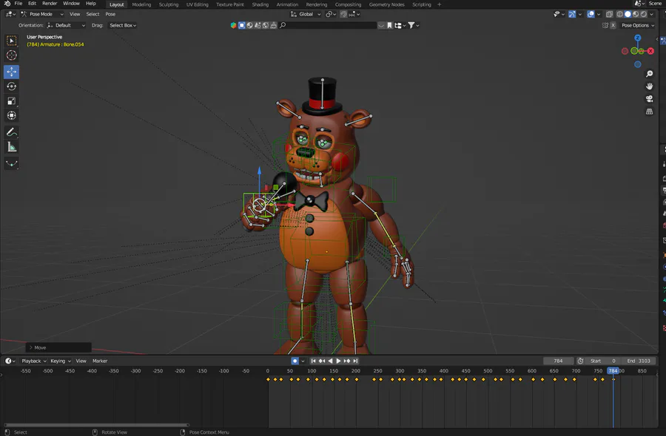Open the filter funnel dropdown
This screenshot has height=436, width=666.
(413, 25)
